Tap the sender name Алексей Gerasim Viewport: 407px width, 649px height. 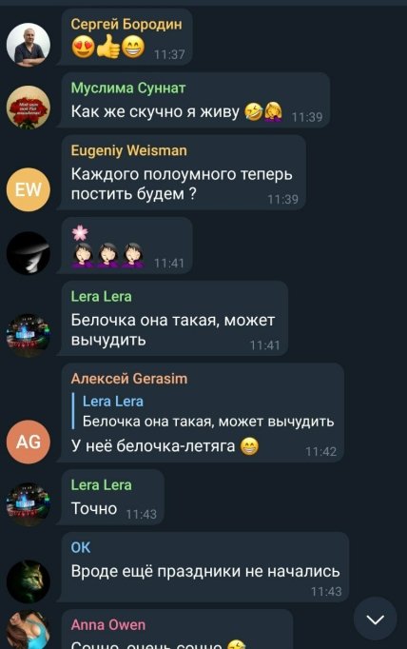tap(129, 379)
